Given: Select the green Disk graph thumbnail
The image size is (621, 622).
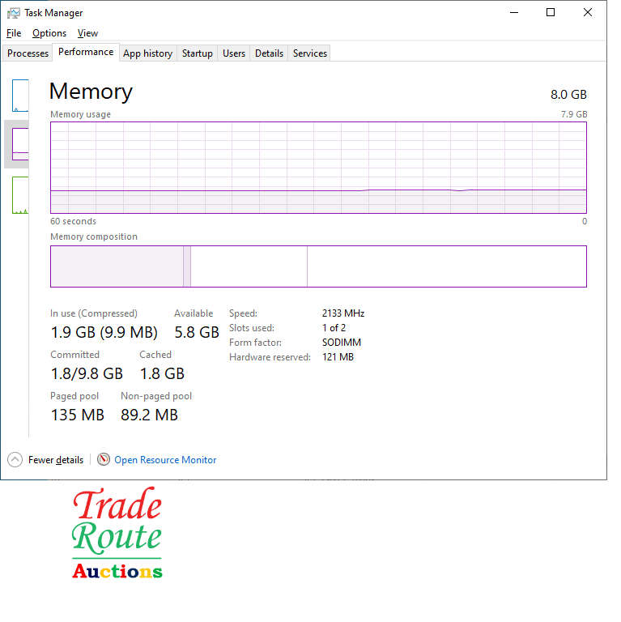Looking at the screenshot, I should pos(20,194).
